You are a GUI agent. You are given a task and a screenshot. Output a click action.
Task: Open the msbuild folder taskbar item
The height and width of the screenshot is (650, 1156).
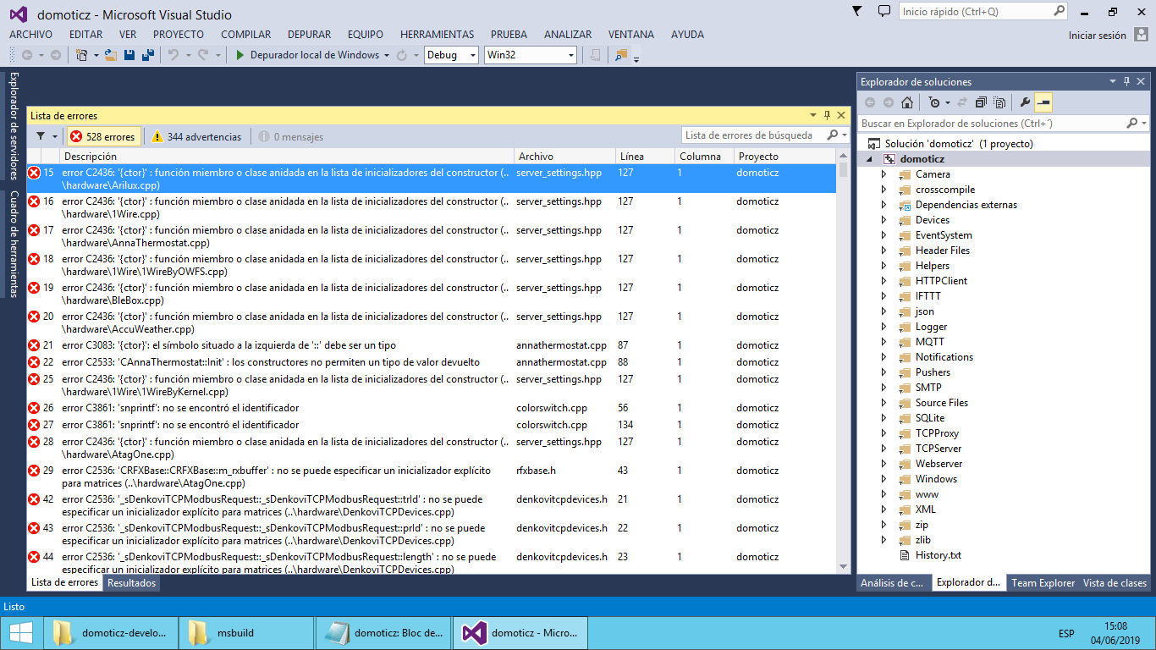(245, 632)
